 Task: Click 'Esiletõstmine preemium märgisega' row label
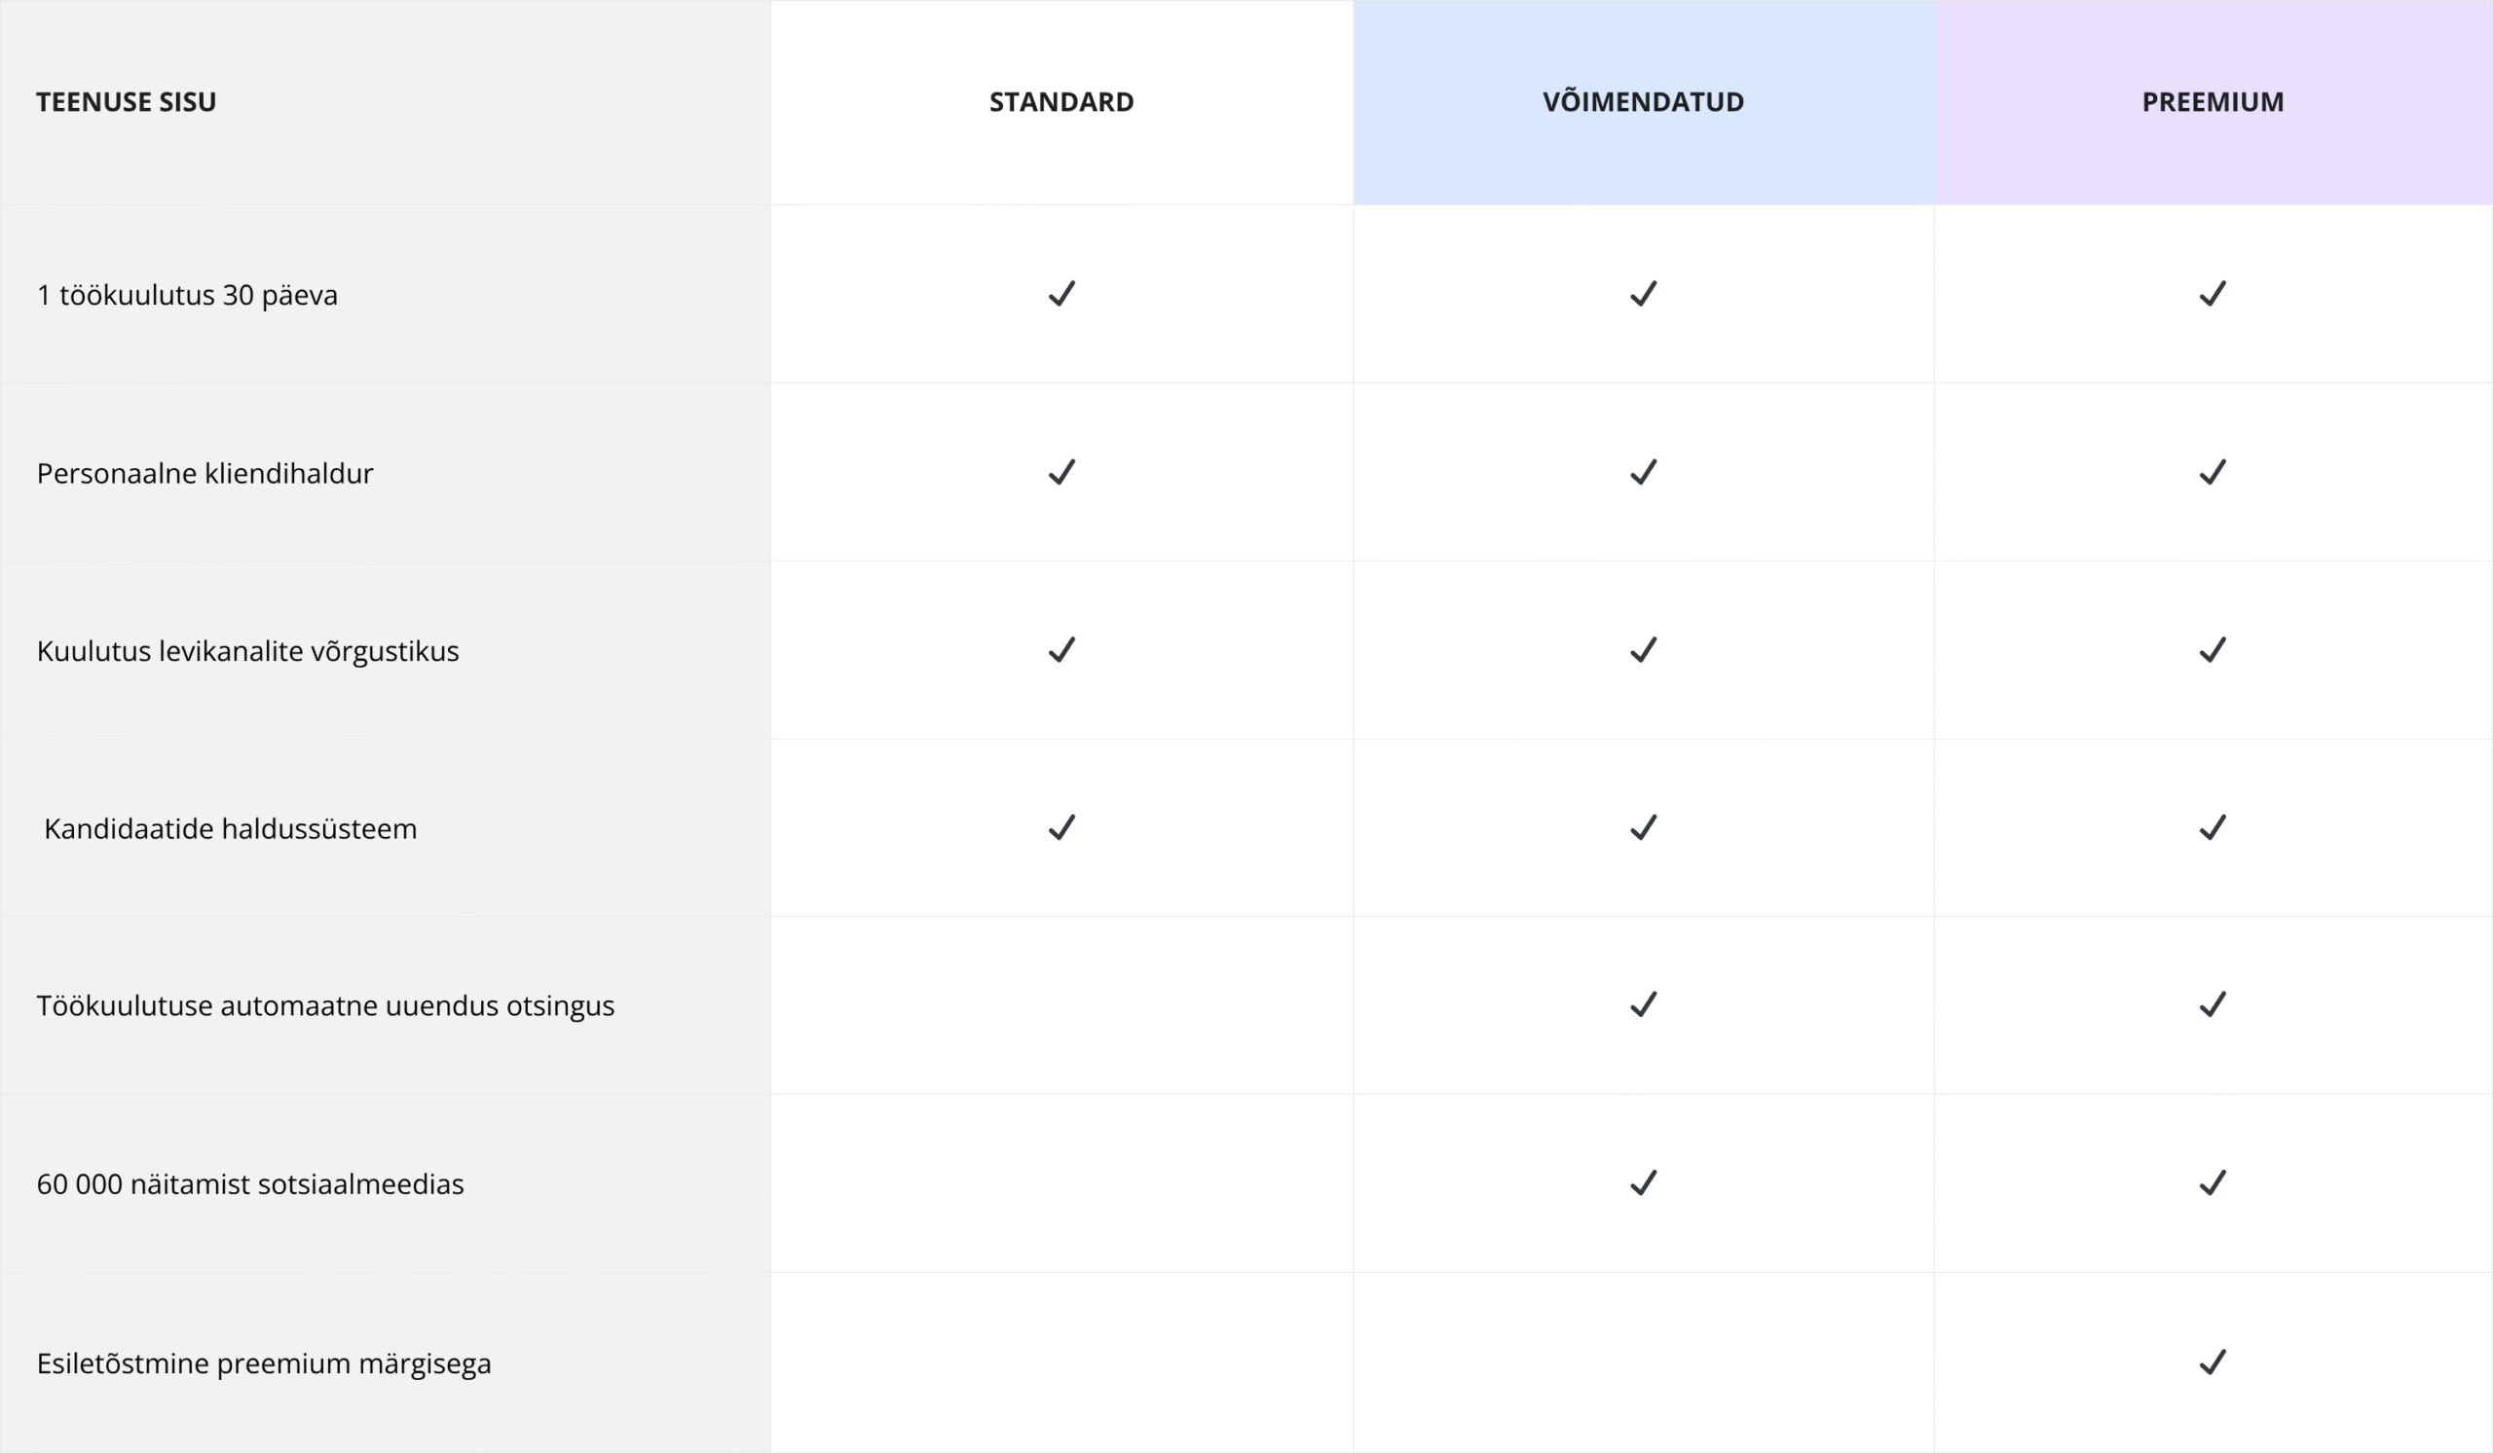(263, 1364)
